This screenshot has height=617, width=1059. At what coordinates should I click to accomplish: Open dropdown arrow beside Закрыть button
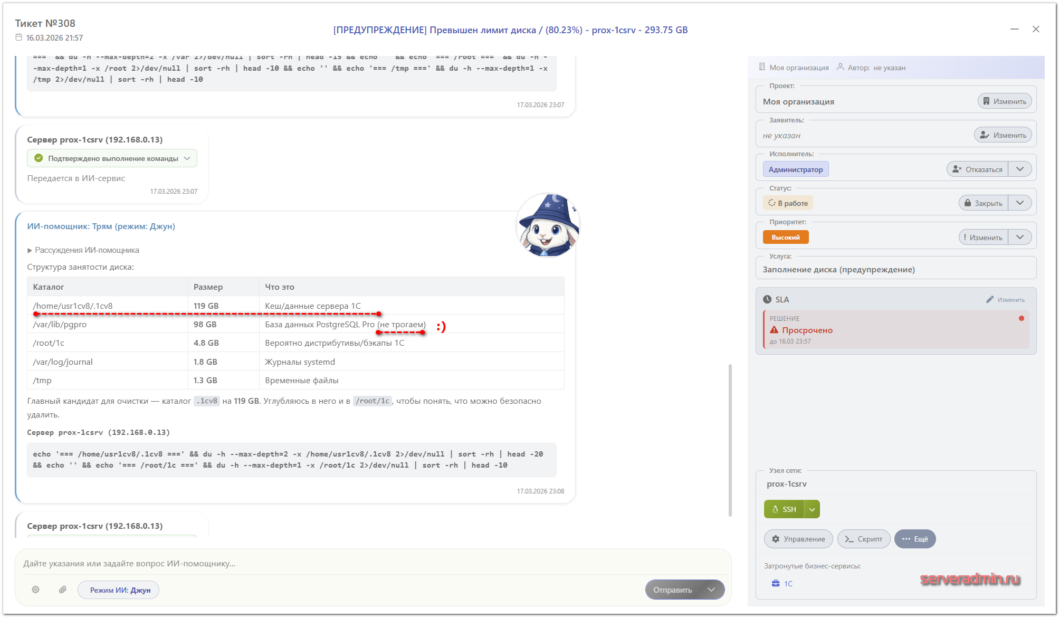tap(1020, 203)
